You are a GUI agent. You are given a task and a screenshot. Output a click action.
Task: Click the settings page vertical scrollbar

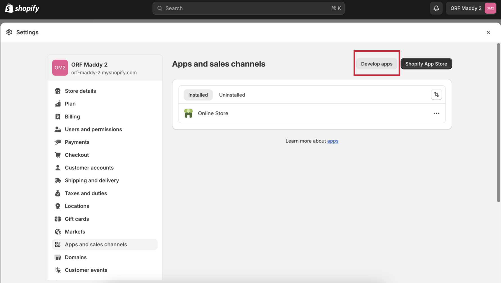click(498, 122)
